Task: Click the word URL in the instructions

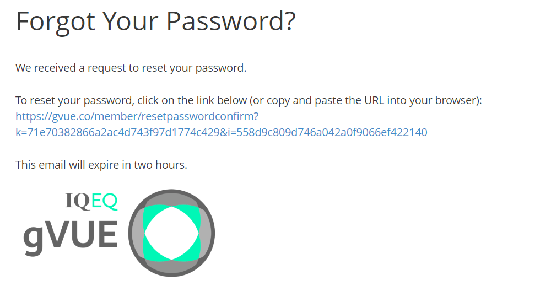Action: 374,100
